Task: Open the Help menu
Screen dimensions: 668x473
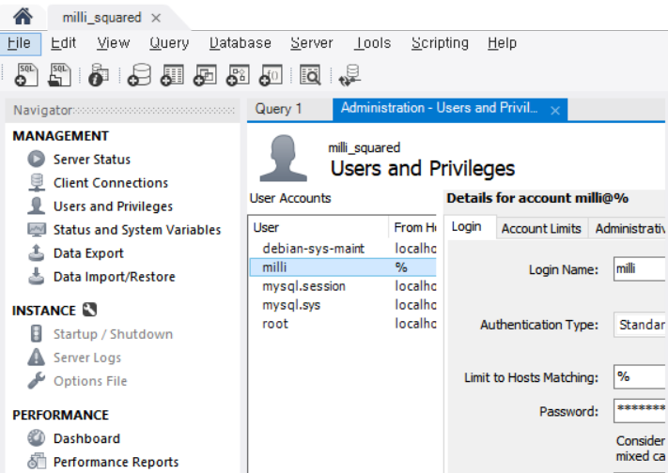Action: tap(503, 43)
